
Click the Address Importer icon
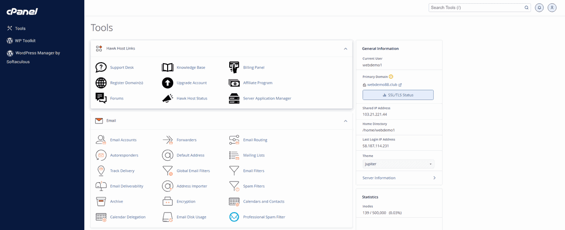(x=168, y=186)
